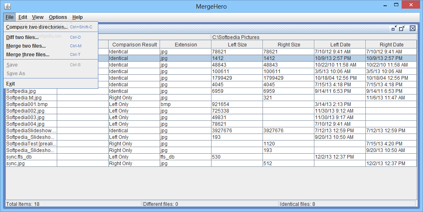Select sync.ffs_db file name
This screenshot has height=212, width=423.
pyautogui.click(x=19, y=157)
